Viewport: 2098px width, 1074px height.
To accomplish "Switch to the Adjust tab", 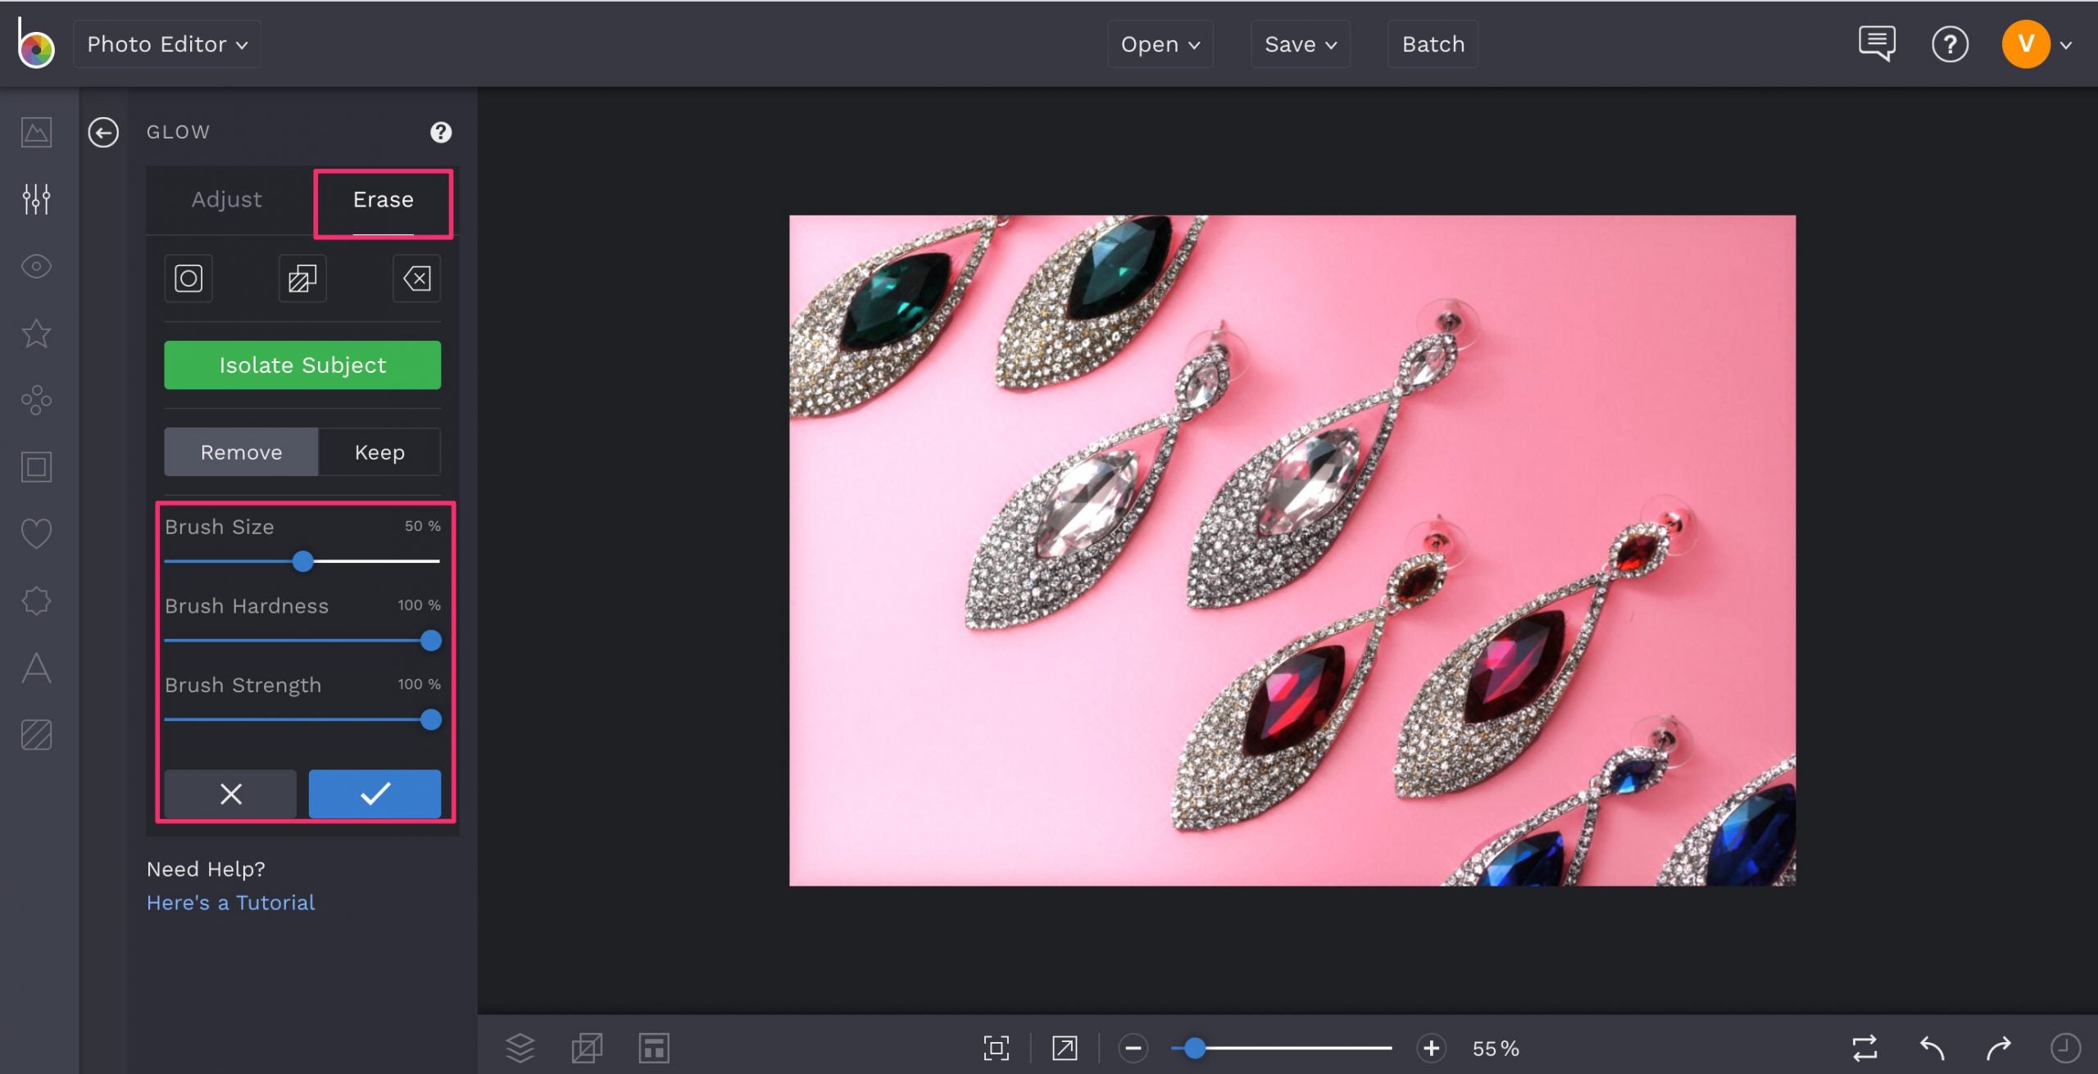I will click(x=226, y=199).
